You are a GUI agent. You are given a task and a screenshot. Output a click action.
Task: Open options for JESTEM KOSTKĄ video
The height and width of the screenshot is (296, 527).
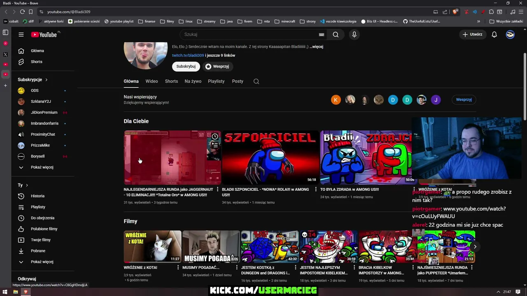point(295,267)
